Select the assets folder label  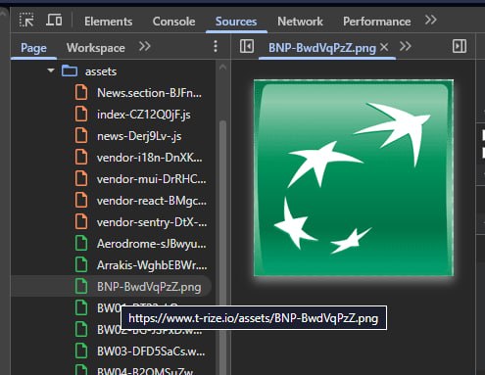(x=101, y=71)
